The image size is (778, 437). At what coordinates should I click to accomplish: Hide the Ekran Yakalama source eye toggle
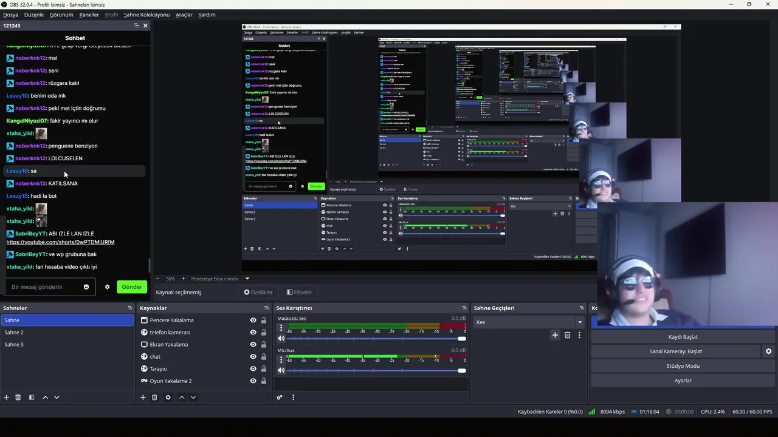[253, 345]
